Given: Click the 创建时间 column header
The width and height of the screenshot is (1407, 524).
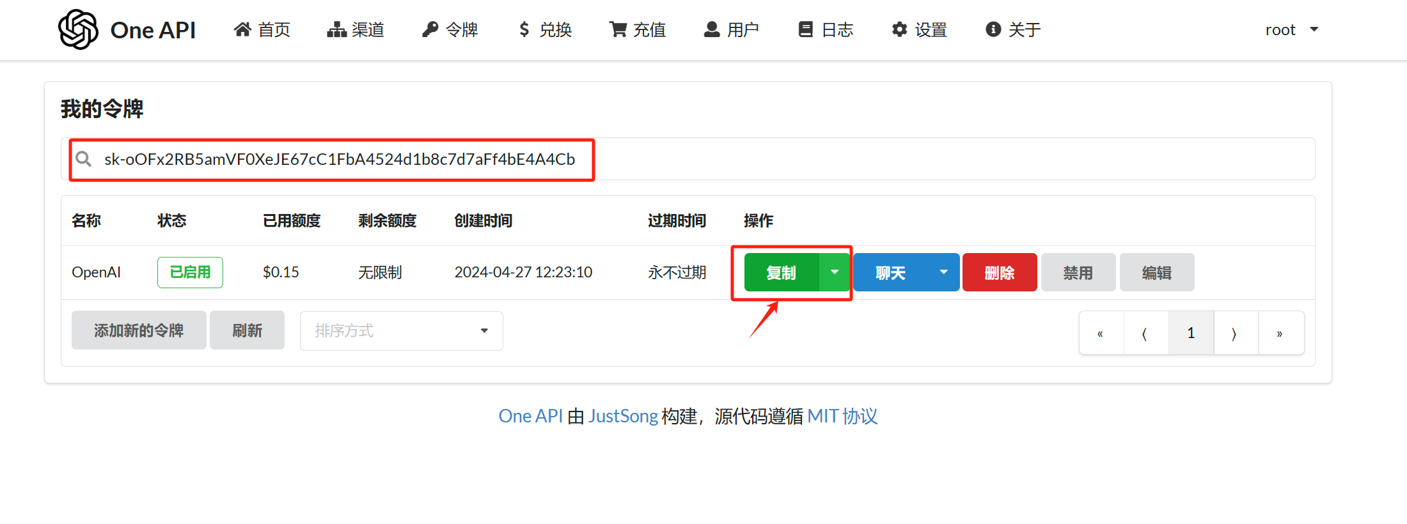Looking at the screenshot, I should point(483,220).
